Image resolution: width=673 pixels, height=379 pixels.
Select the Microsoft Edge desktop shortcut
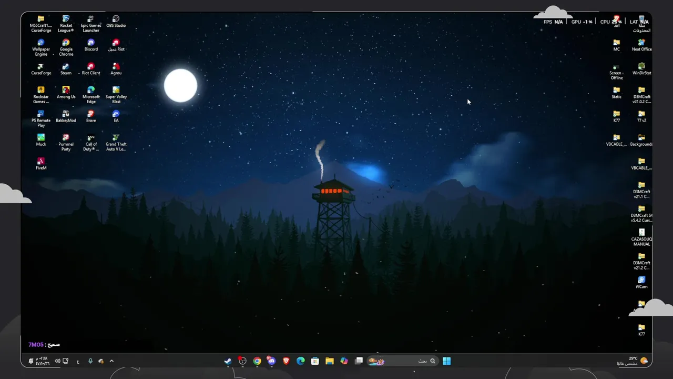click(91, 95)
